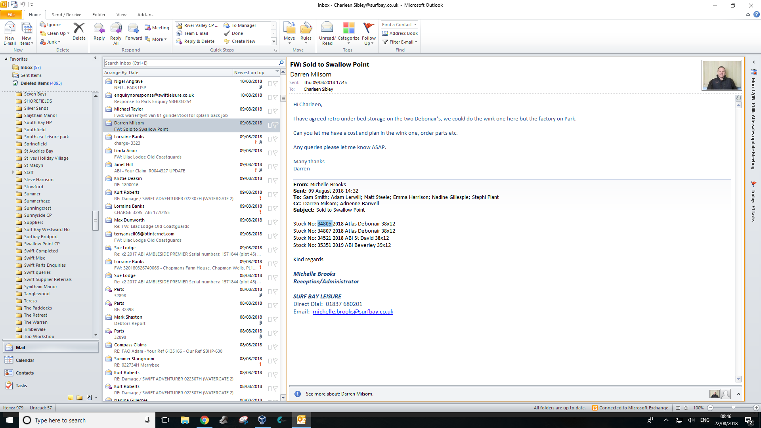Expand the Staff folder tree
The width and height of the screenshot is (761, 428).
click(13, 172)
